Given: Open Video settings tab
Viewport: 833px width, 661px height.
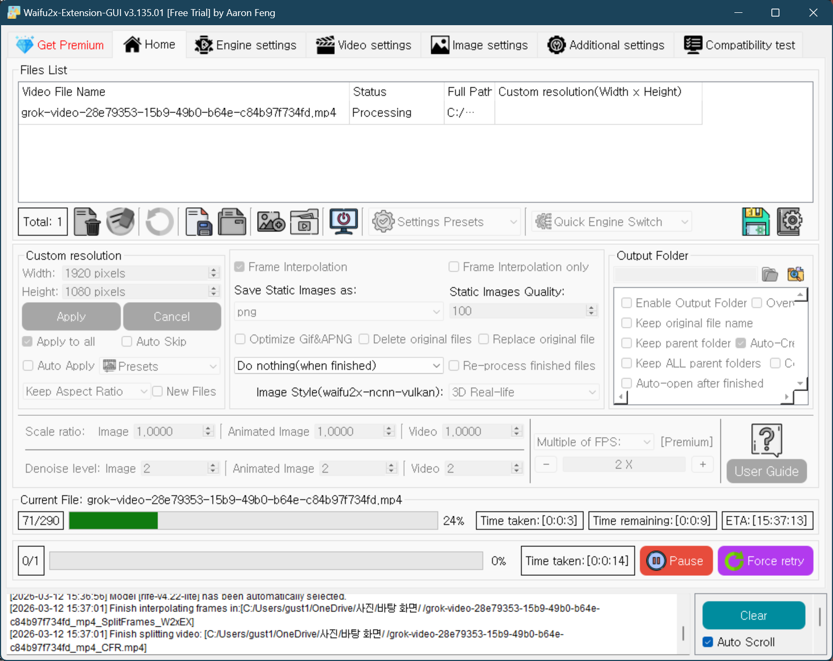Looking at the screenshot, I should pos(364,45).
